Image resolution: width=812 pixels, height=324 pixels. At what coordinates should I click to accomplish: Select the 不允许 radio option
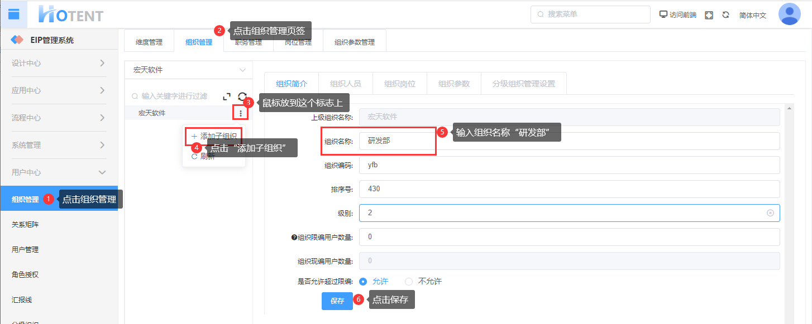409,281
